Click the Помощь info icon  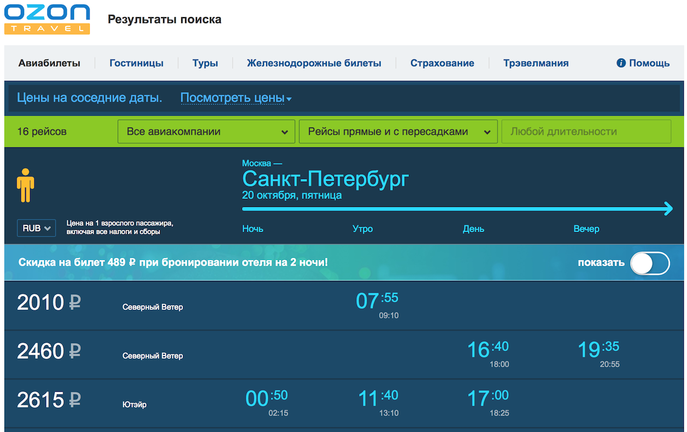pos(622,63)
